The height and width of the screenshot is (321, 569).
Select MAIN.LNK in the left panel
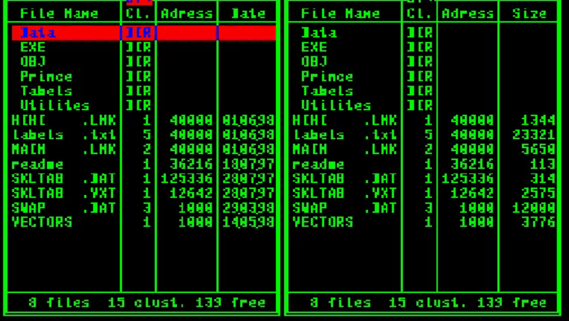point(64,149)
